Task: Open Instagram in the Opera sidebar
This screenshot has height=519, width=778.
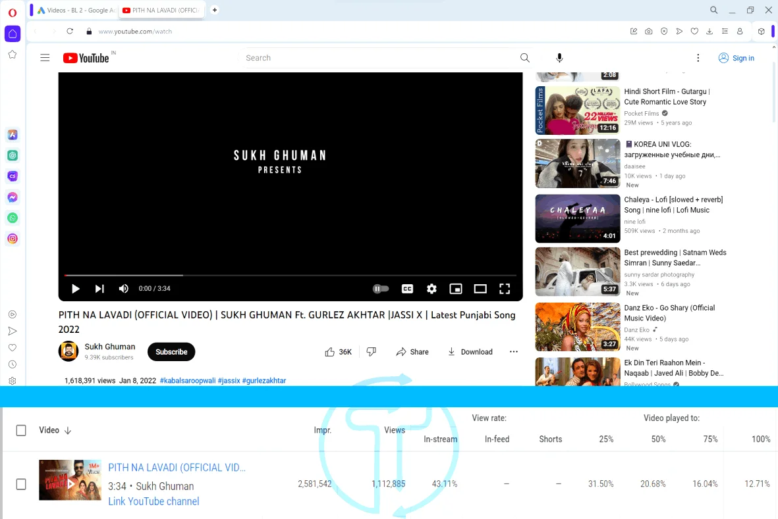Action: 13,239
